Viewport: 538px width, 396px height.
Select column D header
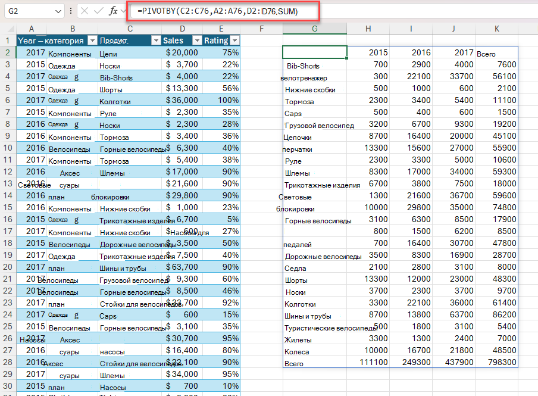[x=182, y=29]
